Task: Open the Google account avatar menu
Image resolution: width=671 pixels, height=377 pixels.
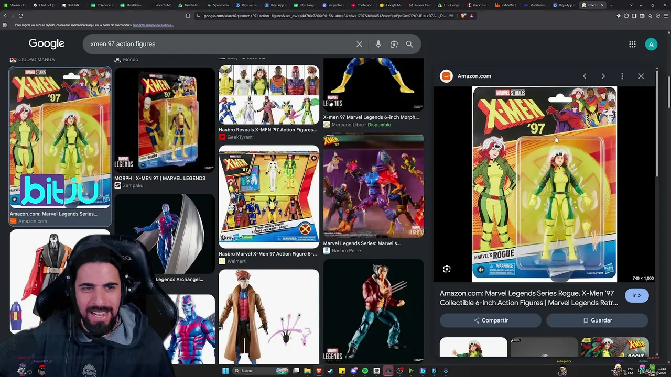Action: (651, 45)
